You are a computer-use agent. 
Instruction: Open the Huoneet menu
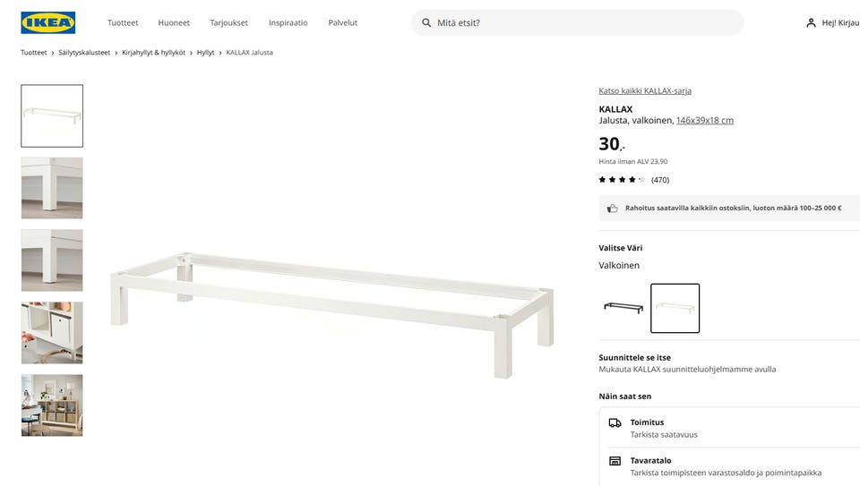pyautogui.click(x=174, y=22)
